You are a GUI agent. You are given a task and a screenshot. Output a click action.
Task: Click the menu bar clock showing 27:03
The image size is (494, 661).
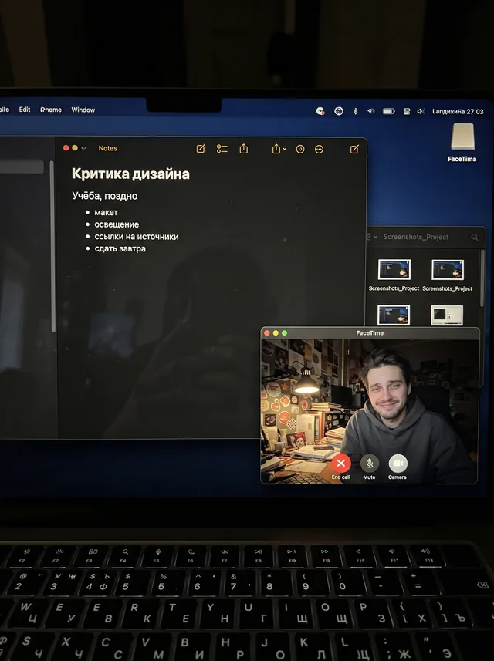click(458, 112)
